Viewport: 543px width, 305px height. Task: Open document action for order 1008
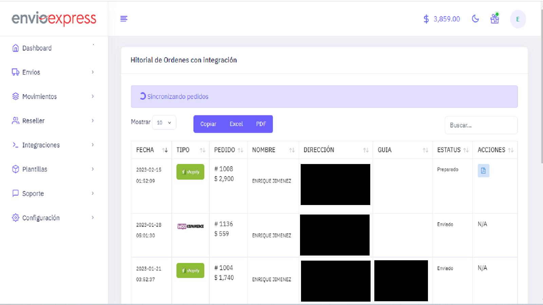483,170
